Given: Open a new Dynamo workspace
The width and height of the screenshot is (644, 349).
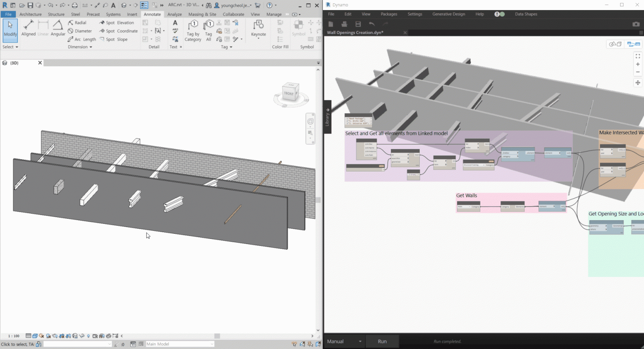Looking at the screenshot, I should tap(331, 24).
